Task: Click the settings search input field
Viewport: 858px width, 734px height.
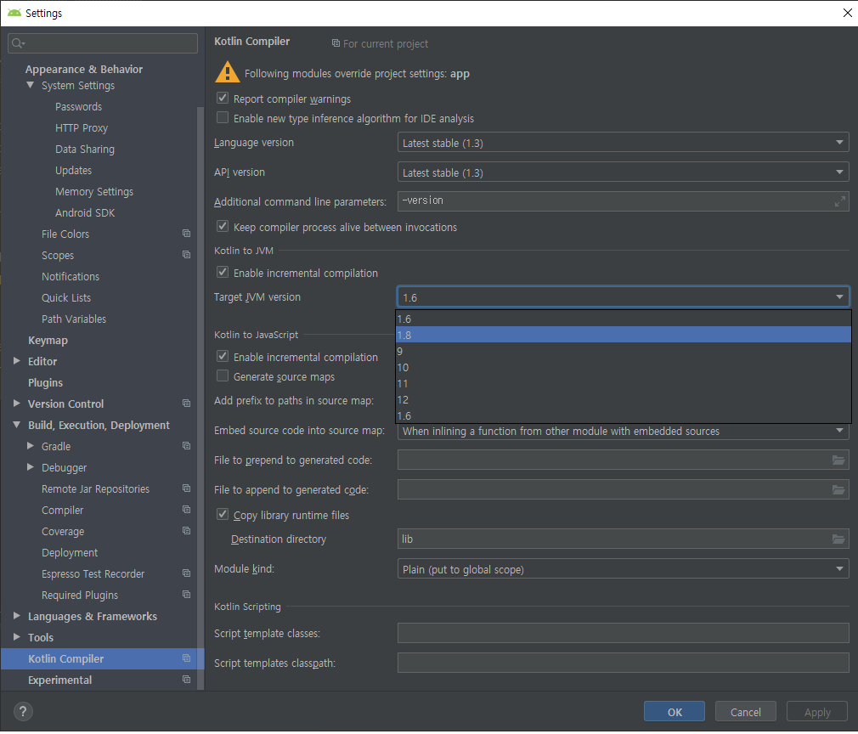Action: tap(103, 43)
